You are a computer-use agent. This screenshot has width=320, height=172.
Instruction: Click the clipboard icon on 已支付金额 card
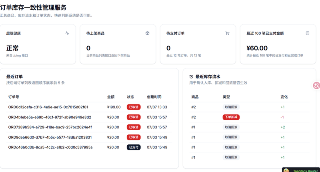point(308,33)
